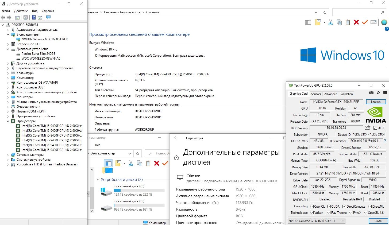Click refresh button beside System address bar
The height and width of the screenshot is (225, 389).
coord(325,12)
